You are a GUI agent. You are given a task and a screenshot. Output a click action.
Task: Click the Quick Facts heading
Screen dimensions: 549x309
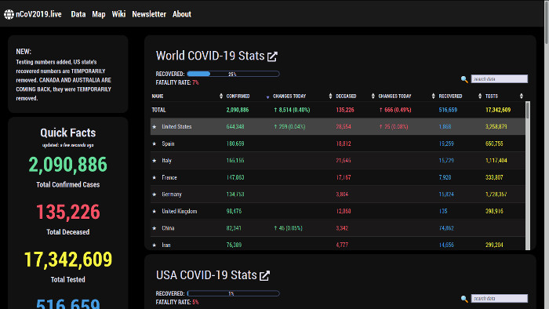68,133
